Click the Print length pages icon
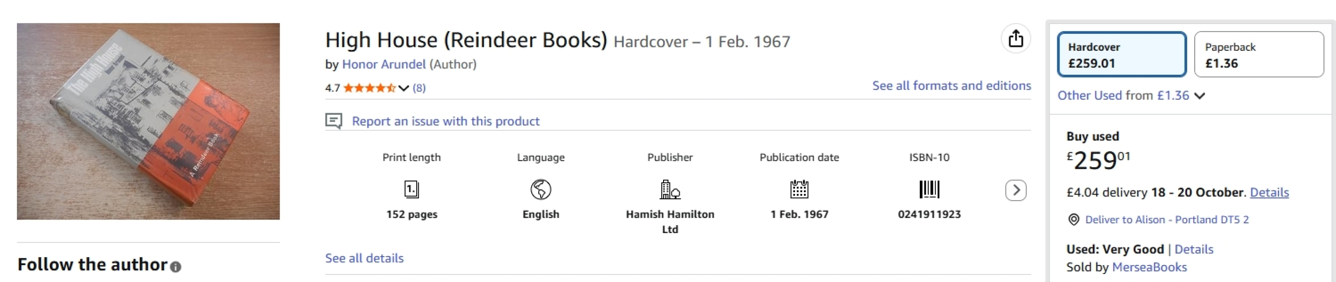Screen dimensions: 1336x282 [411, 189]
